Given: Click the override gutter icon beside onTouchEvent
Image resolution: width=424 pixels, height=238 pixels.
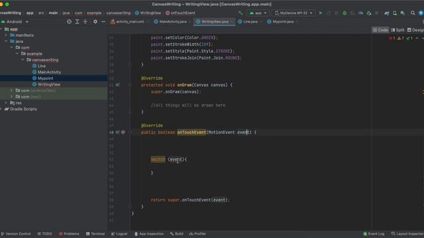Looking at the screenshot, I should coord(117,132).
